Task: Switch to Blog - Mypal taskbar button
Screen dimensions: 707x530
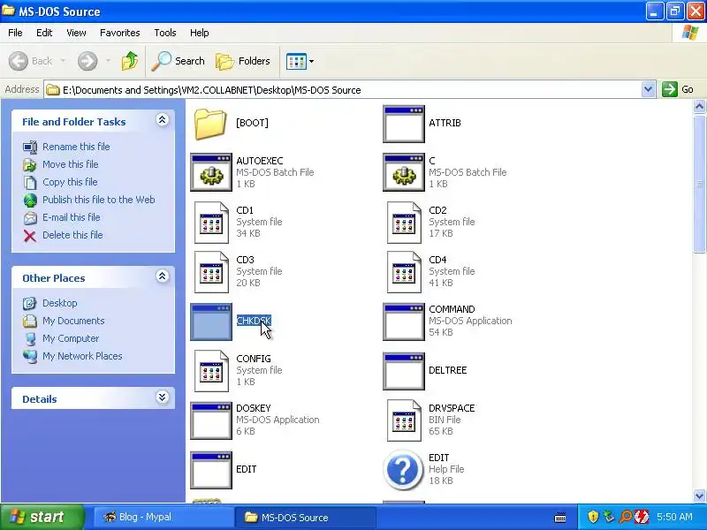Action: point(163,517)
